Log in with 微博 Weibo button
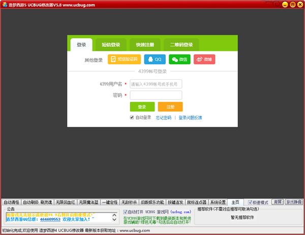Image resolution: width=305 pixels, height=235 pixels. (x=204, y=59)
